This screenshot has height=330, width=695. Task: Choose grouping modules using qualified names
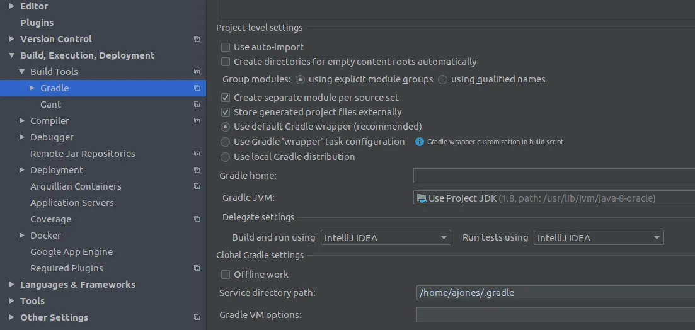click(x=443, y=79)
